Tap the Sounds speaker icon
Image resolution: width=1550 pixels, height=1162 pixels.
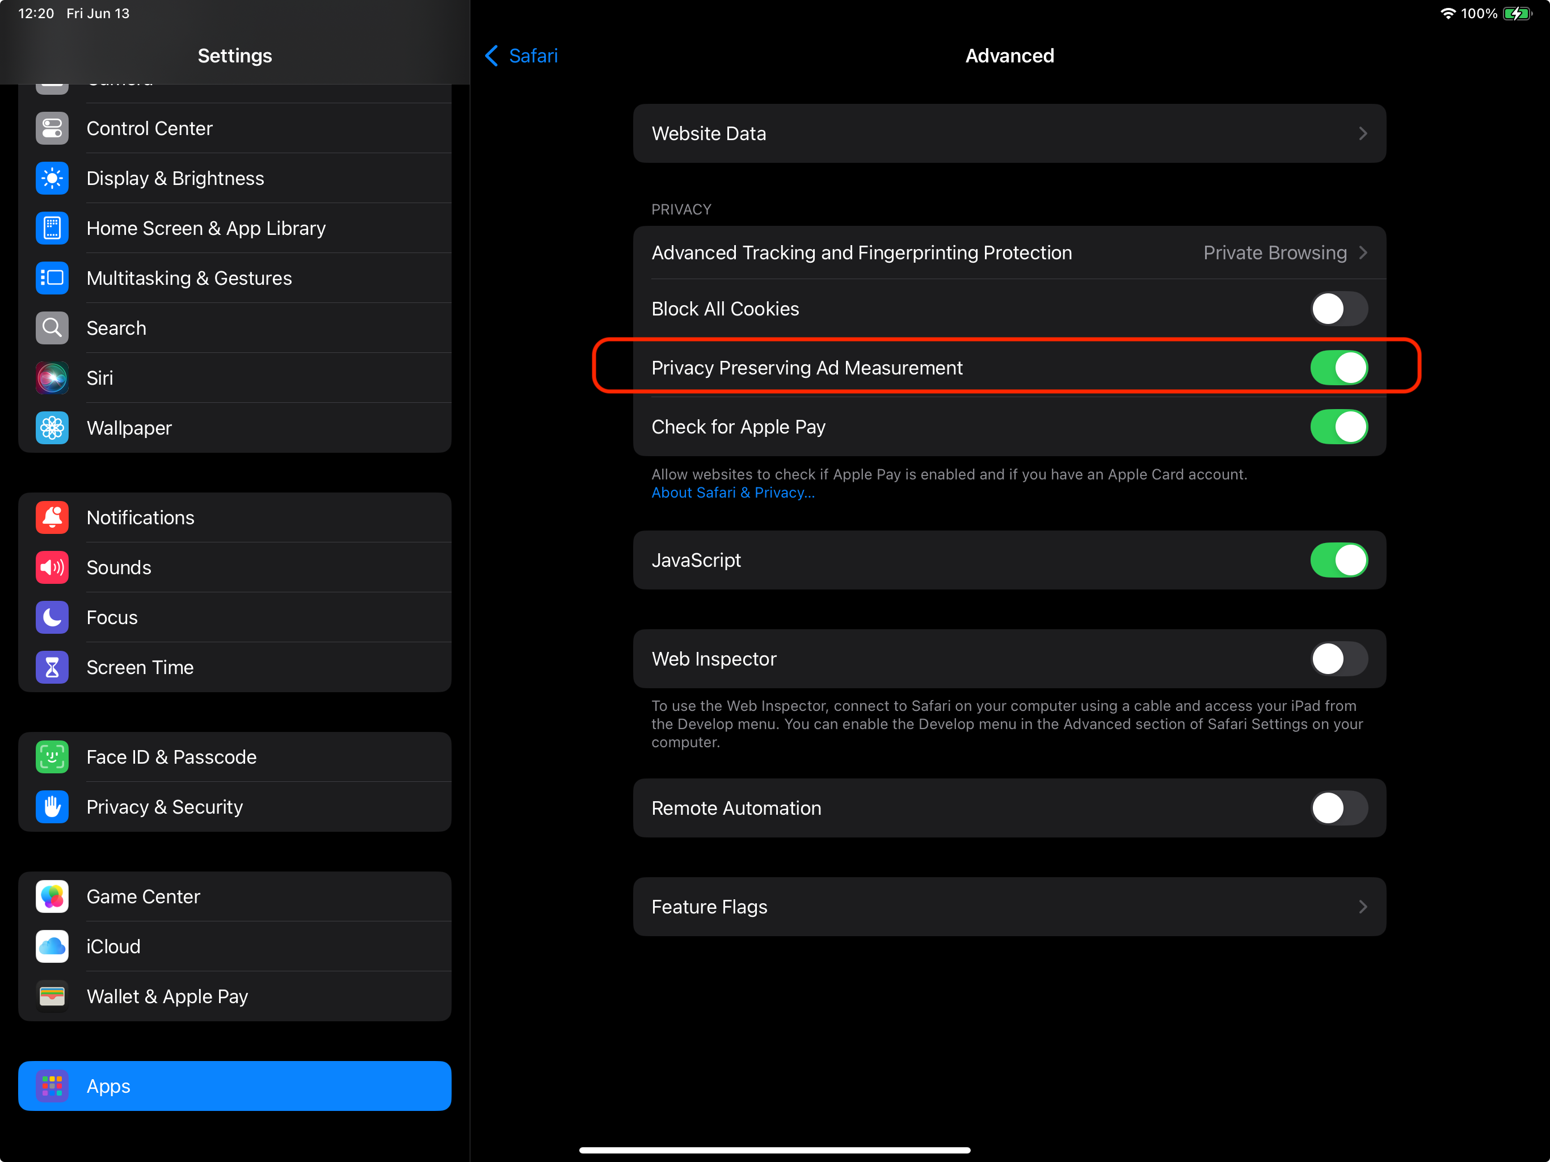[x=52, y=567]
